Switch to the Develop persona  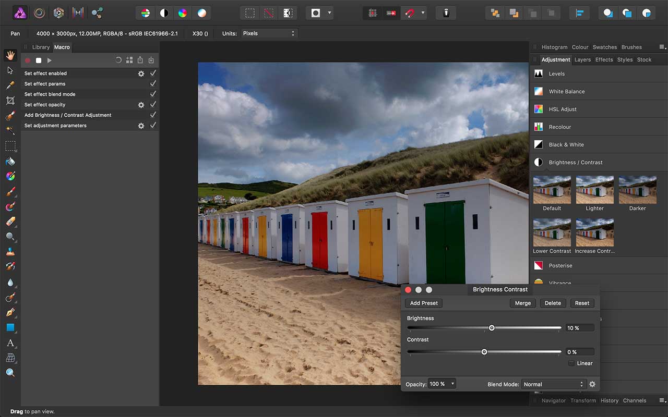[58, 13]
